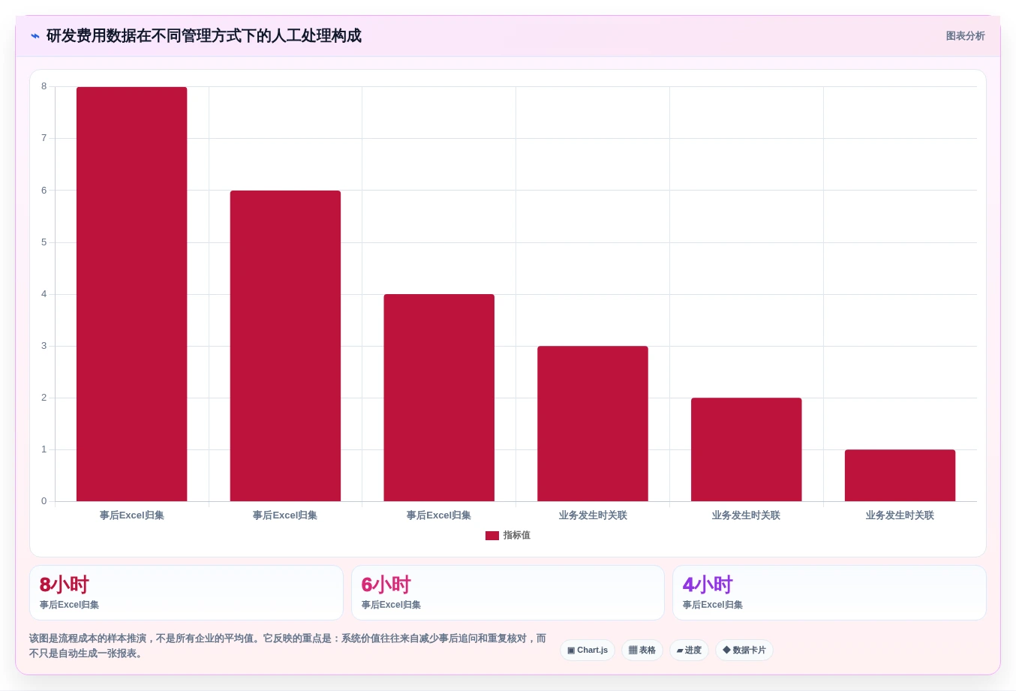
Task: Click 事后Excel归集 label under 8小时 card
Action: (69, 605)
